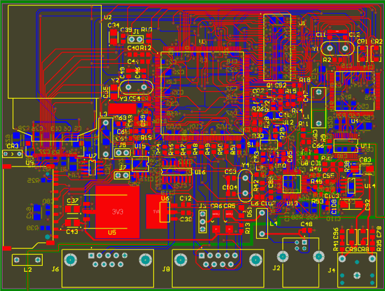This screenshot has height=291, width=385.
Task: Click the C48 designator label
Action: pyautogui.click(x=306, y=224)
